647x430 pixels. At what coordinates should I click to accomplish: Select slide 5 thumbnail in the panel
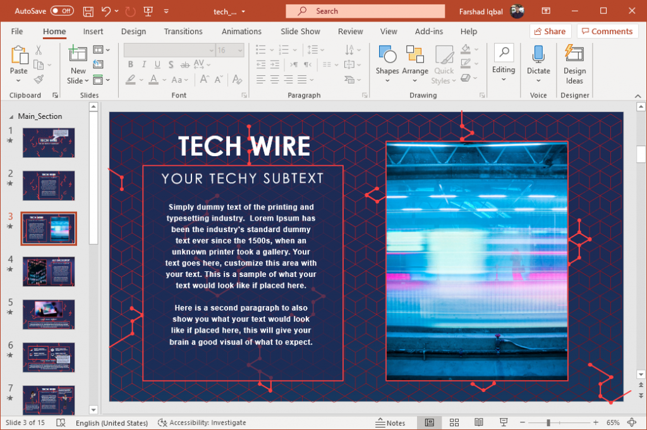point(49,314)
